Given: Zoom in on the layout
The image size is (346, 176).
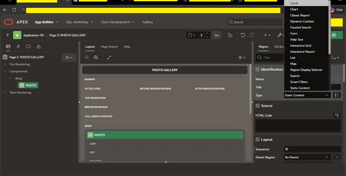Looking at the screenshot, I should coord(96,58).
